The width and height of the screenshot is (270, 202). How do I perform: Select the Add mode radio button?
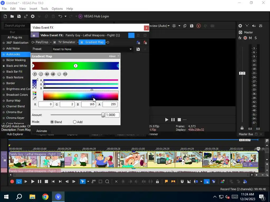coord(75,122)
